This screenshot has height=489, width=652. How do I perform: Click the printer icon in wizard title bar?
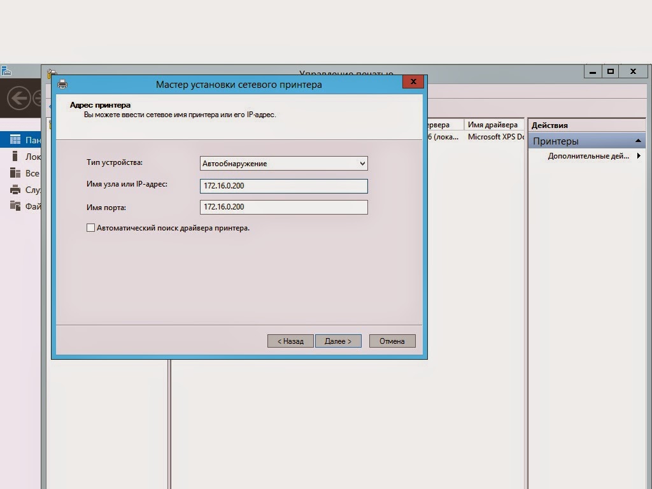(62, 85)
